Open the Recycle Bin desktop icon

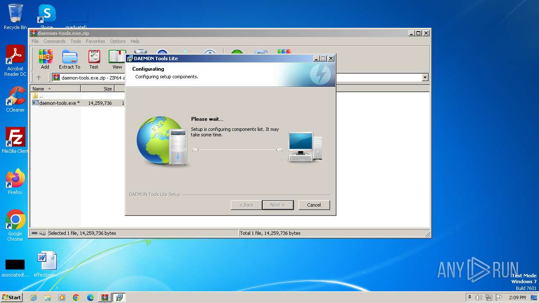pos(15,17)
